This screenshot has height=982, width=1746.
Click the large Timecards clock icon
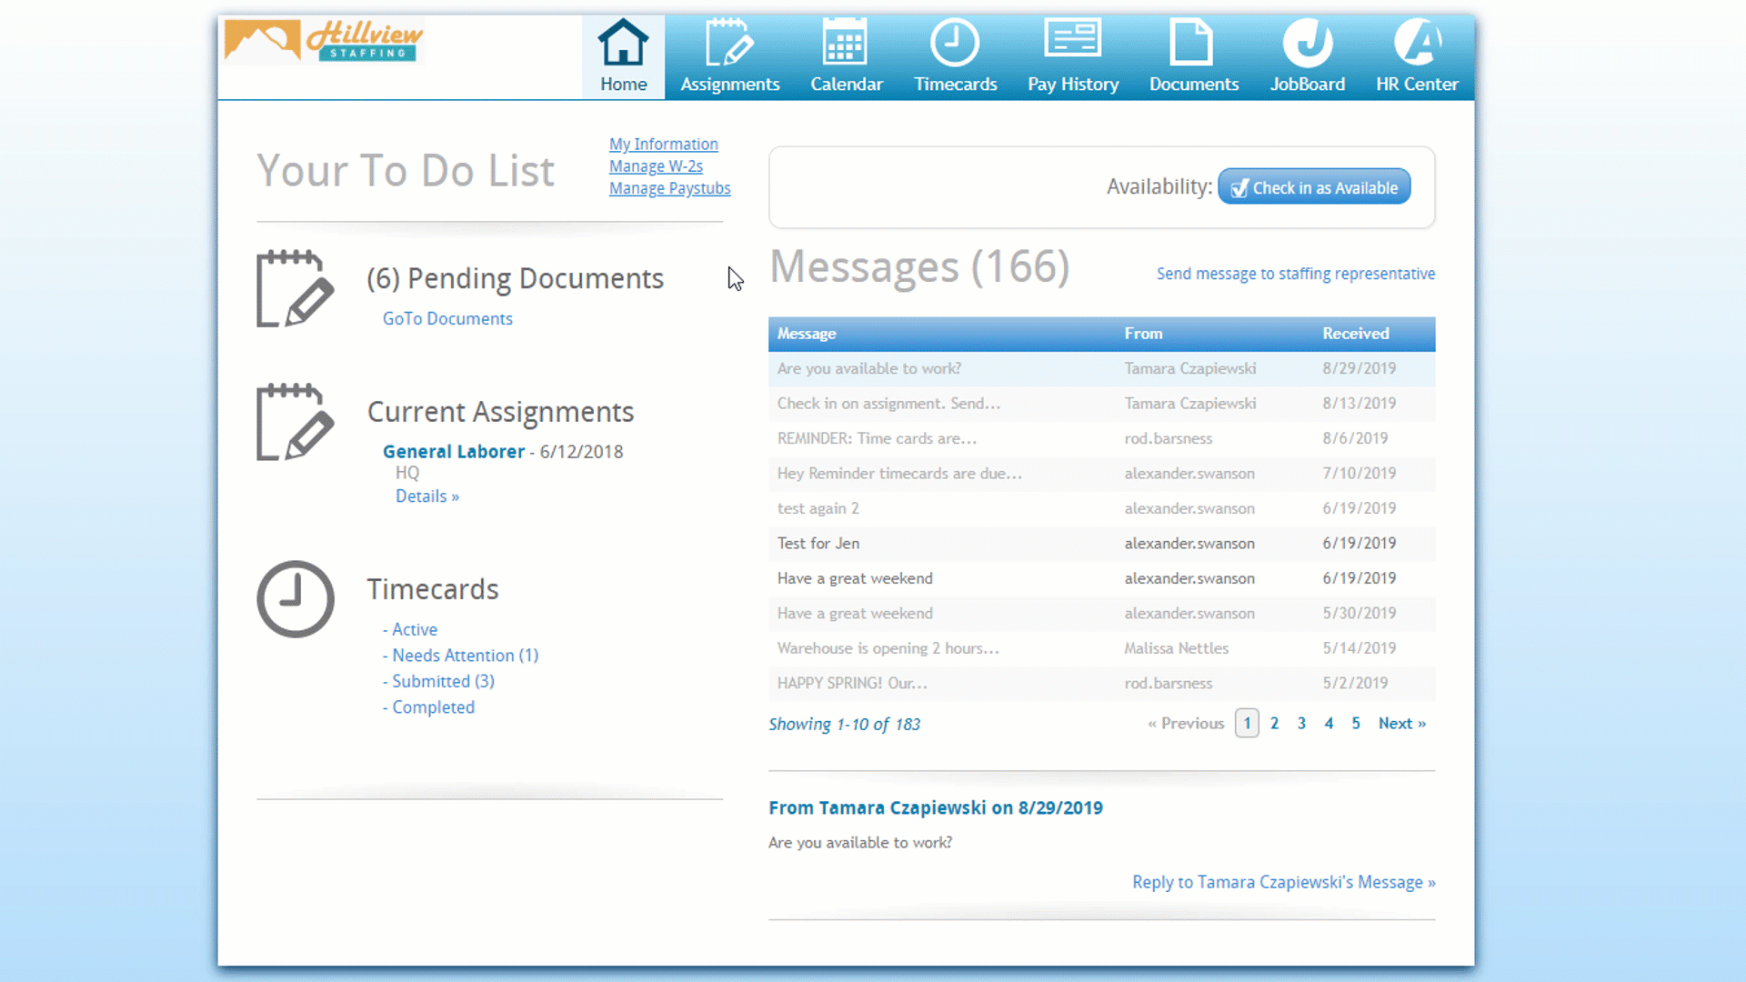[296, 599]
